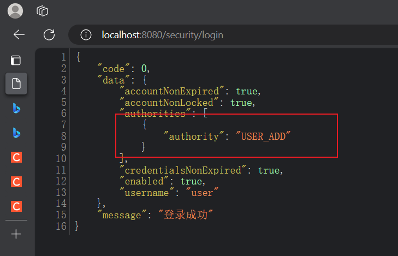
Task: View site information for localhost
Action: tap(86, 35)
